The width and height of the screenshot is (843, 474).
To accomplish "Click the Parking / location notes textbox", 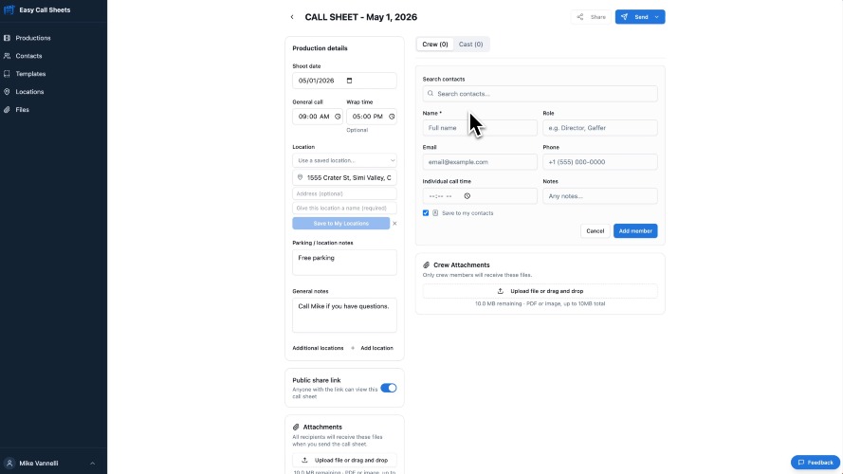I will 344,263.
